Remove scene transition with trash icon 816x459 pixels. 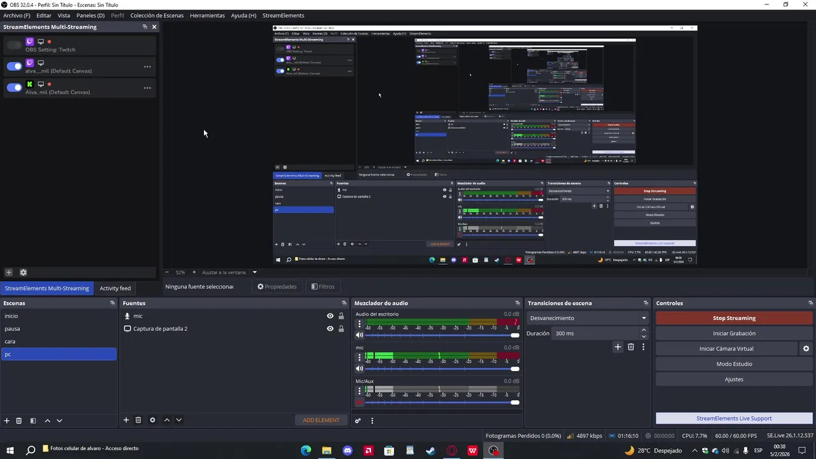(631, 347)
